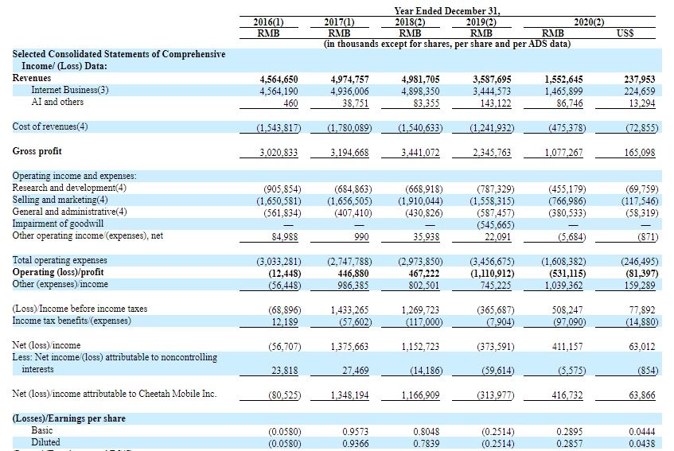Image resolution: width=674 pixels, height=451 pixels.
Task: Select the 2019(2) column header
Action: (481, 22)
